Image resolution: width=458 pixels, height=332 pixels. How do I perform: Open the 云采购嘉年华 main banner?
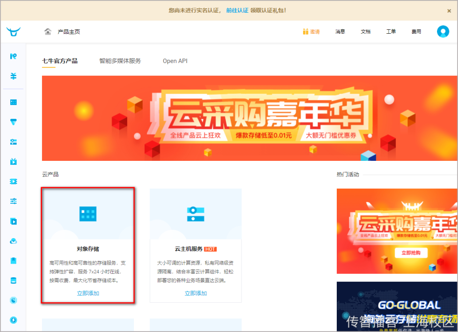click(250, 118)
